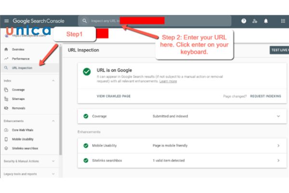Go to Overview in sidebar
The height and width of the screenshot is (193, 289).
click(18, 49)
